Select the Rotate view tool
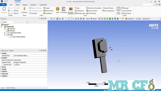 coord(69,19)
